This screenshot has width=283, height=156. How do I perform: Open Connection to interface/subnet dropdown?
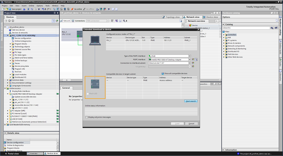(190, 63)
